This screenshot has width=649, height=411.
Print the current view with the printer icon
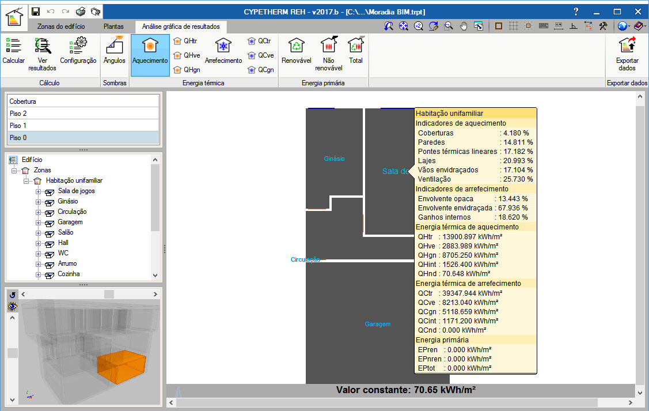(x=81, y=12)
